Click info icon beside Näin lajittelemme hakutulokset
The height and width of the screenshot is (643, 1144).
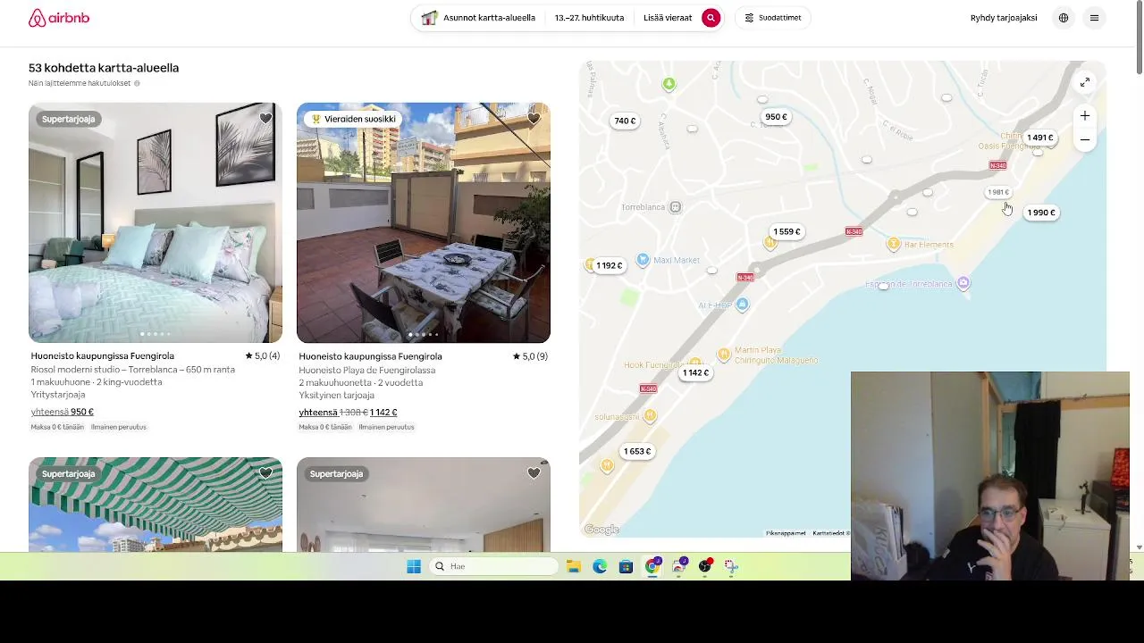pyautogui.click(x=137, y=83)
